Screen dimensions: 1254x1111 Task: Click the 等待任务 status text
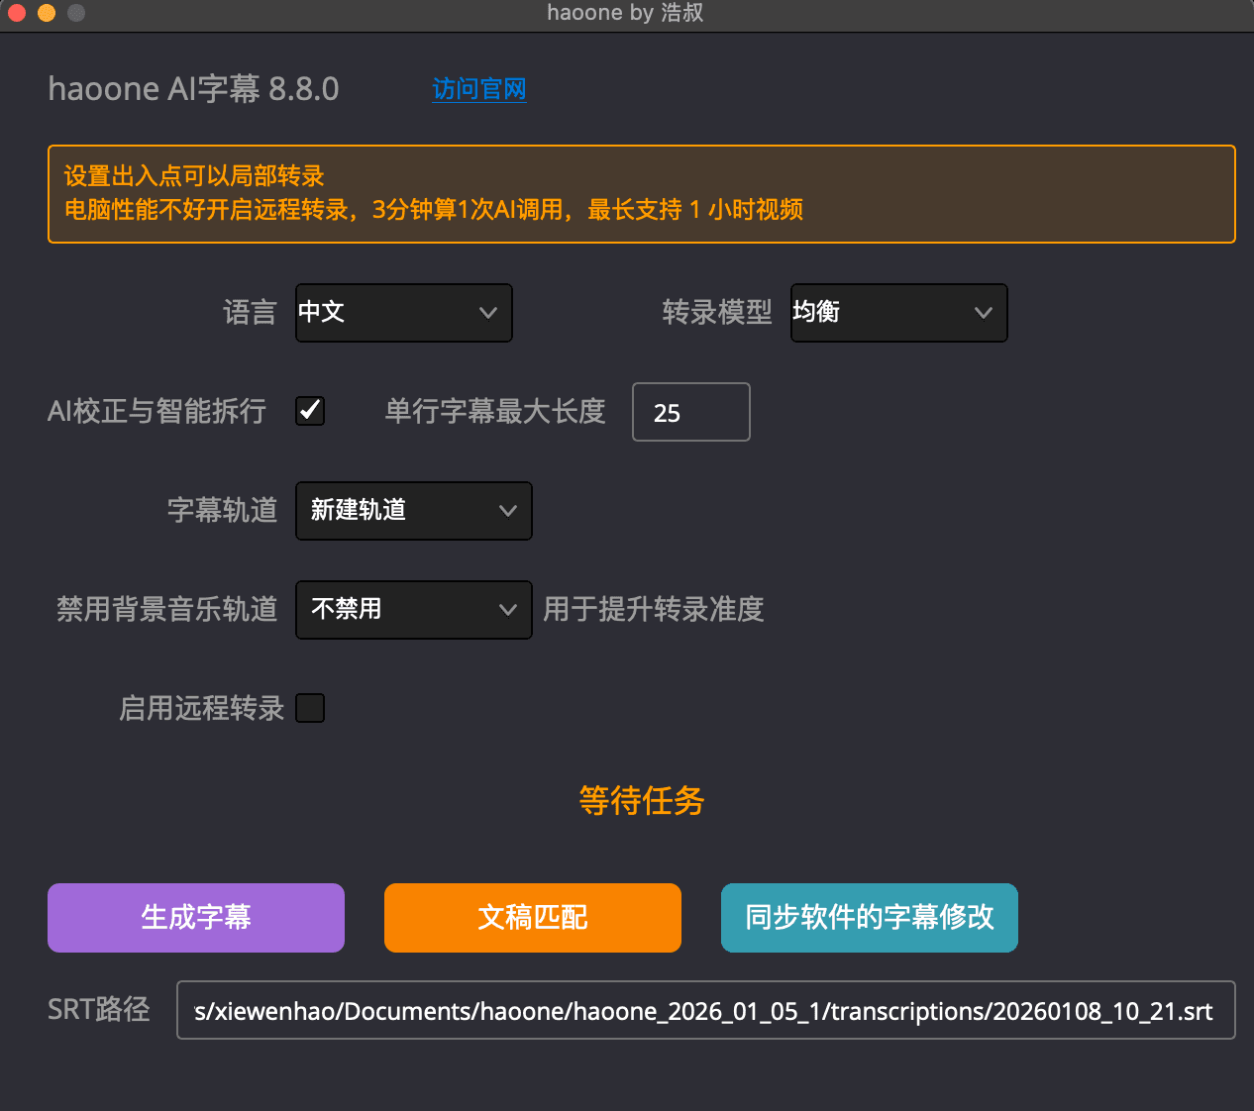coord(641,800)
